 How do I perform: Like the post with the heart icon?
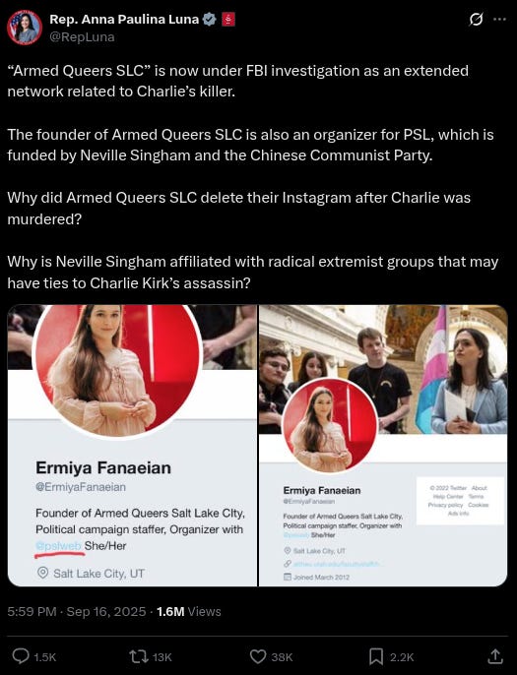click(258, 657)
